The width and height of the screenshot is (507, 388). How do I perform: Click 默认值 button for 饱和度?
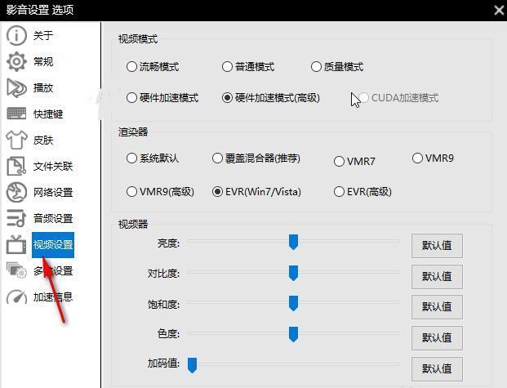437,307
